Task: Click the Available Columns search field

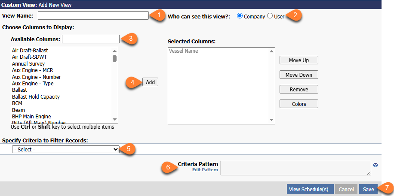Action: (x=90, y=39)
